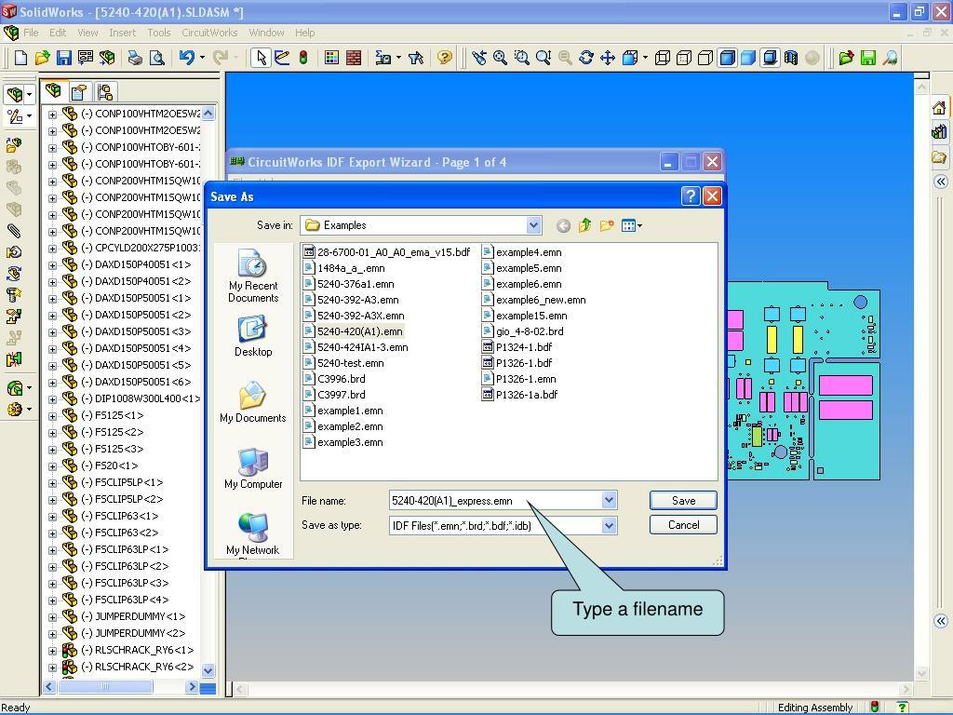Open the Save as type dropdown
The height and width of the screenshot is (715, 953).
point(609,525)
